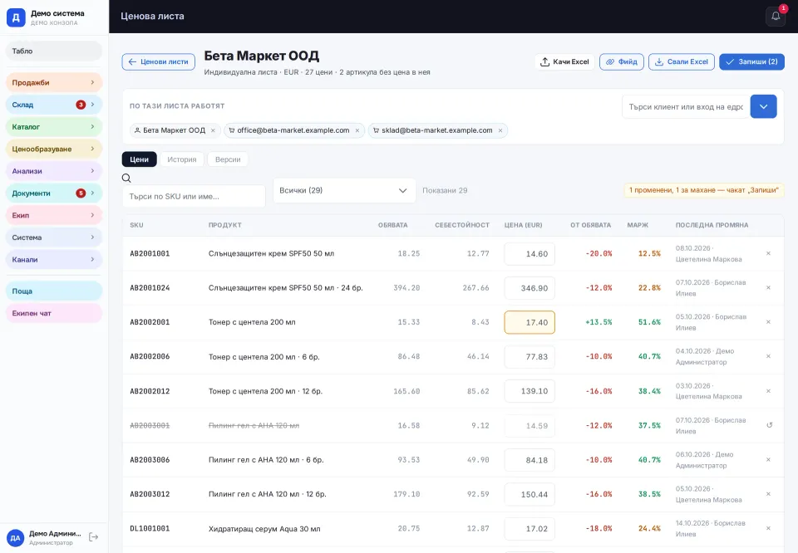Click the pending changes notice banner
Screen dimensions: 798x553
click(x=704, y=190)
